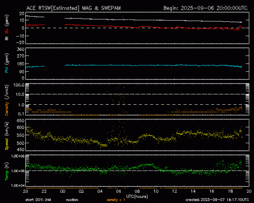
Task: Click the white "Bt" axis label
Action: point(7,38)
